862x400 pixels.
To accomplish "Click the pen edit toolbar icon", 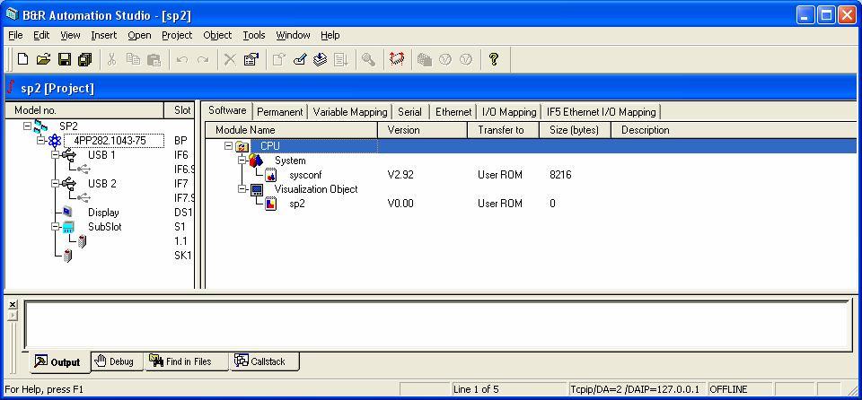I will [300, 59].
